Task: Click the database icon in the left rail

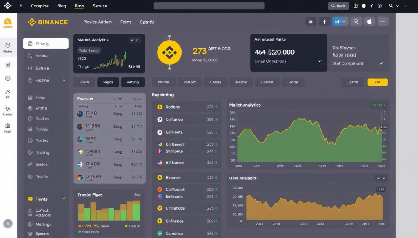Action: coord(8,79)
